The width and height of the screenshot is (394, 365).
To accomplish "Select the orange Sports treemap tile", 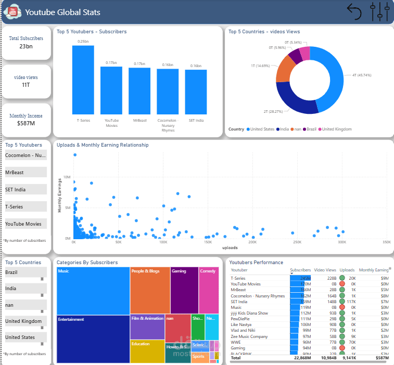I will [x=200, y=358].
